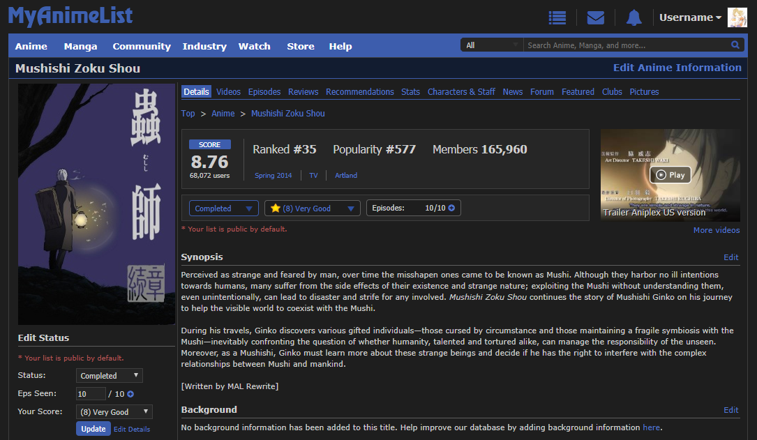Click Edit link next to Background
The image size is (757, 440).
coord(731,409)
